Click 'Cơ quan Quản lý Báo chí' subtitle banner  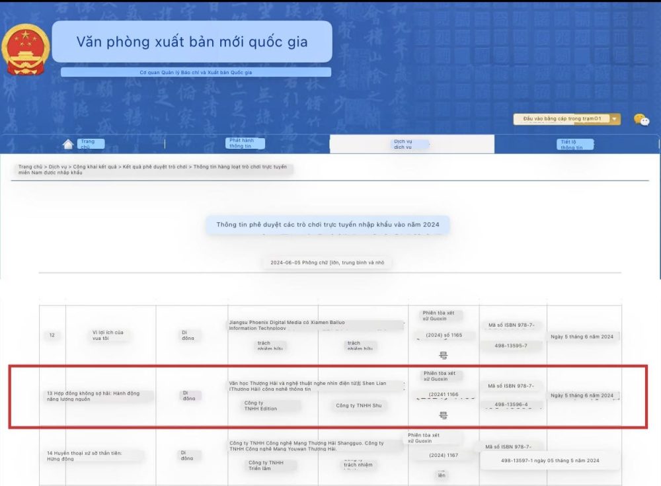pyautogui.click(x=196, y=72)
